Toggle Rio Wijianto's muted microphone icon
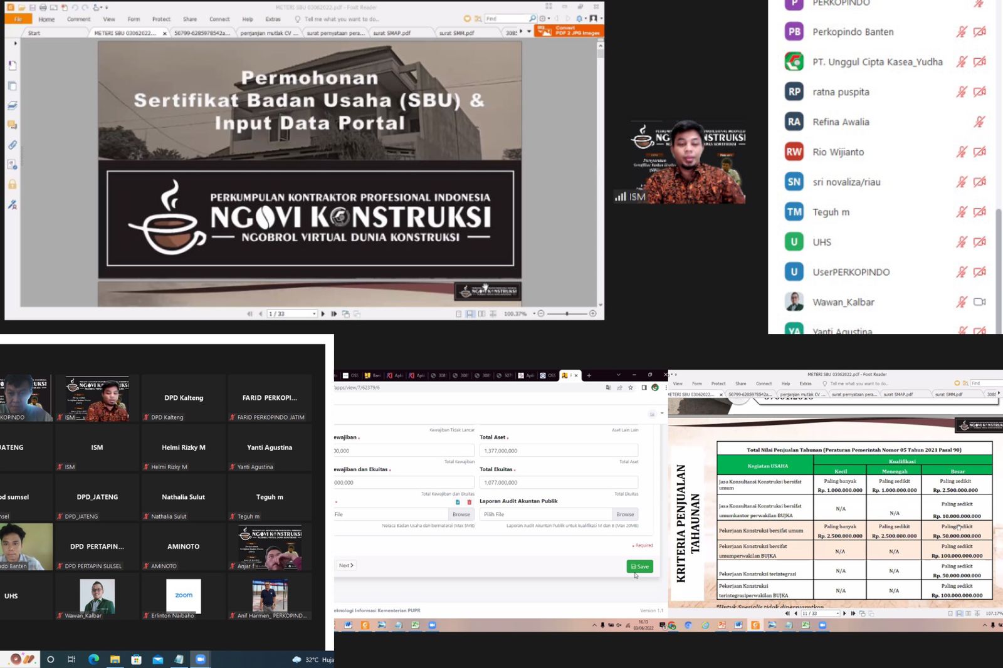 tap(961, 152)
